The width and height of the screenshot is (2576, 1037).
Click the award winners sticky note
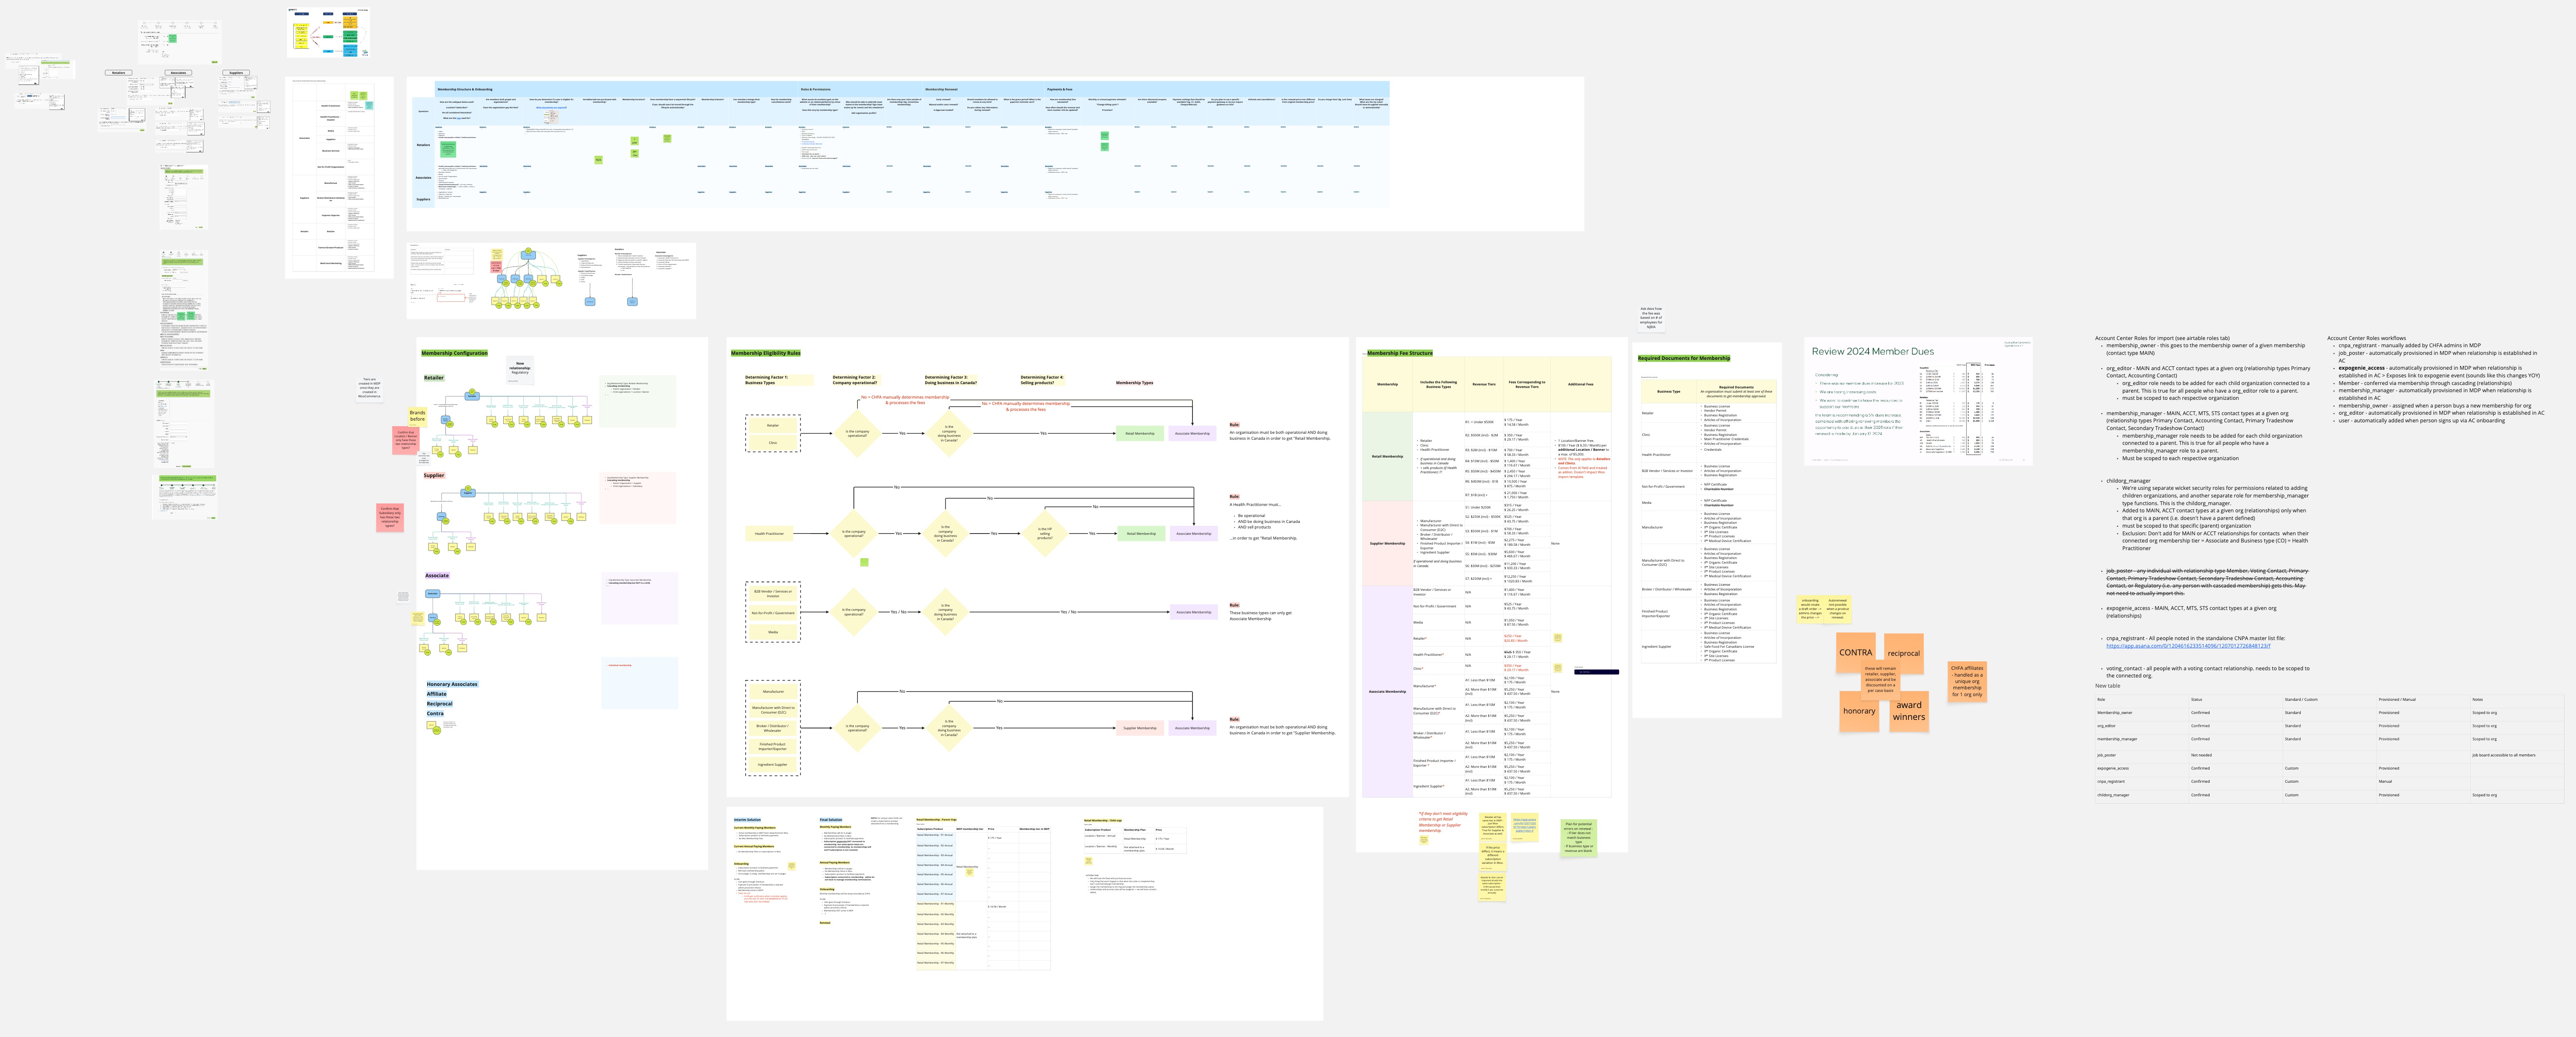click(x=1908, y=711)
